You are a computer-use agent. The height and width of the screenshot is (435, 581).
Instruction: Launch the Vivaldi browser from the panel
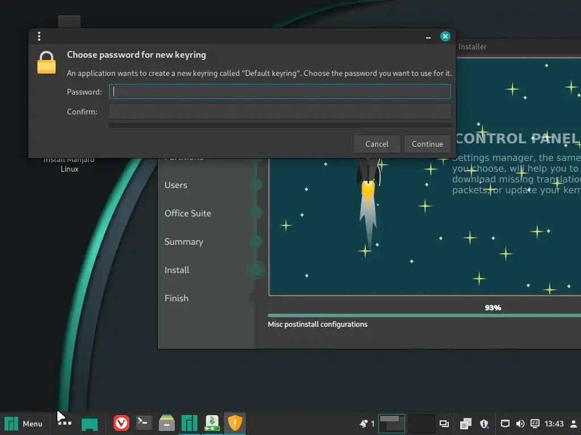121,423
